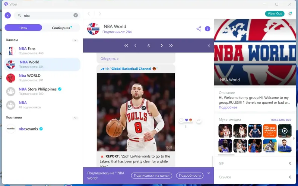298x186 pixels.
Task: Toggle the channel info panel
Action: pos(207,29)
